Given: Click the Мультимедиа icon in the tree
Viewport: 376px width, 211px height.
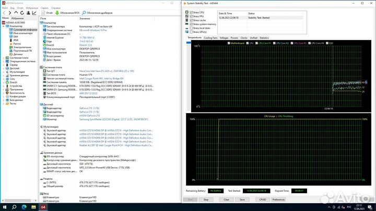Looking at the screenshot, I should point(7,72).
